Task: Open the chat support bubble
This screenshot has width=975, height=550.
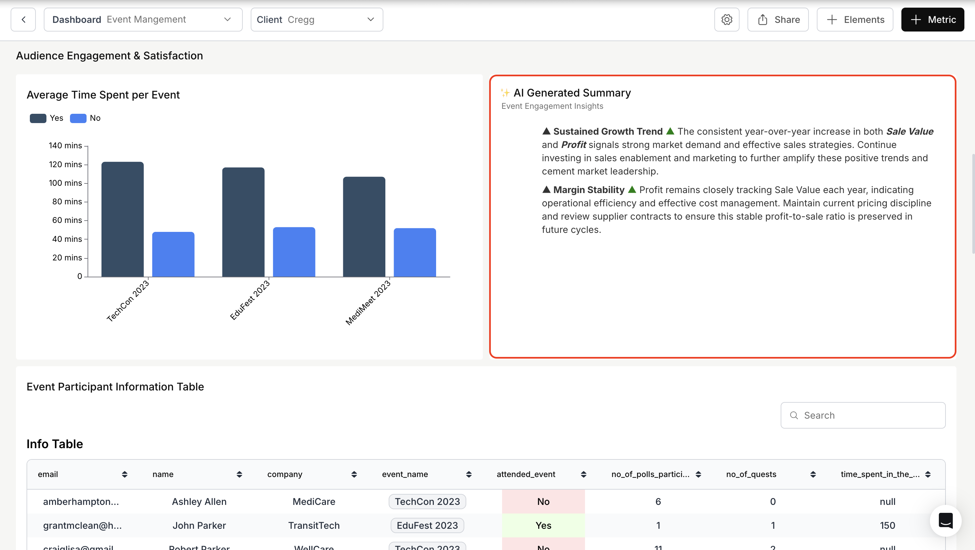Action: click(945, 520)
